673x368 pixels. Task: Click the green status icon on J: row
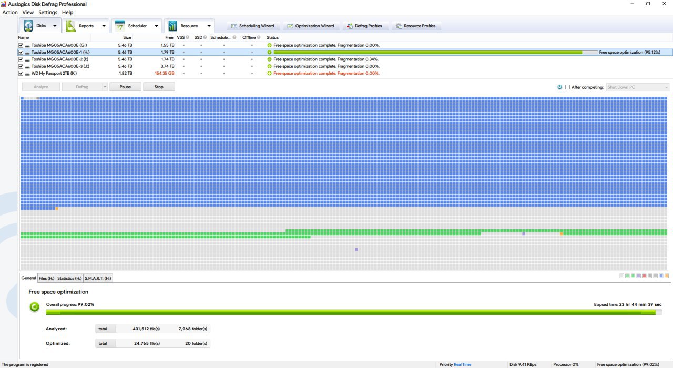269,66
